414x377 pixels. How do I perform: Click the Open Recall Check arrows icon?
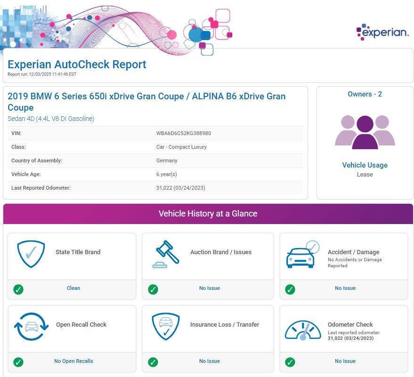coord(31,327)
